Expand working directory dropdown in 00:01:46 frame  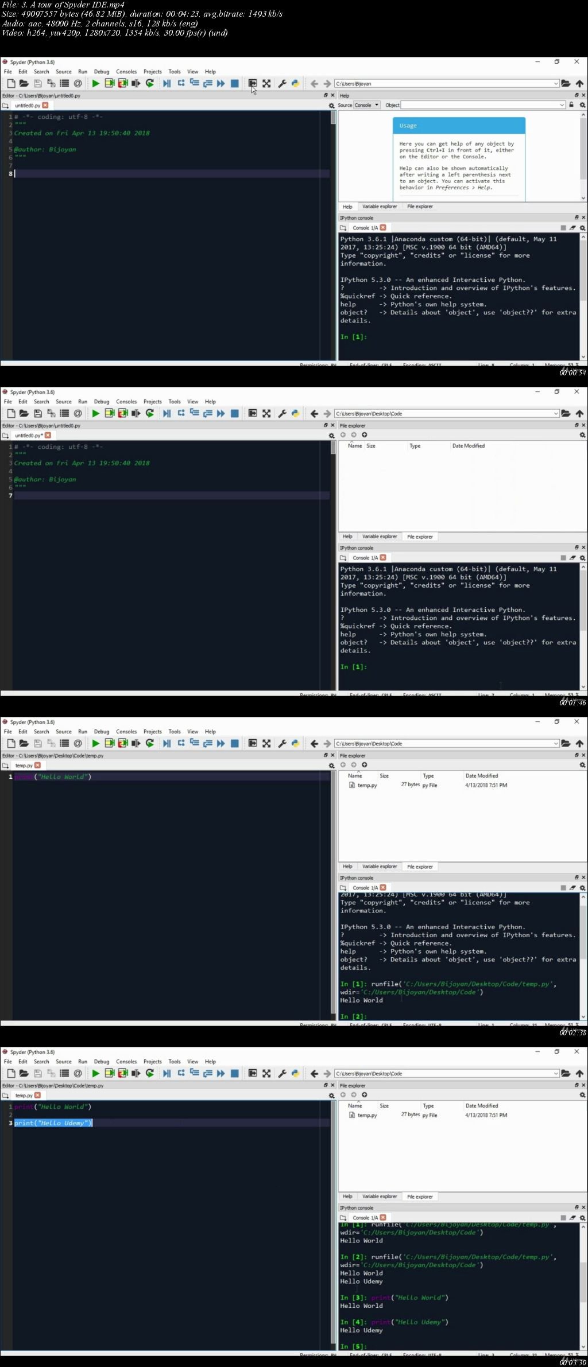(556, 413)
